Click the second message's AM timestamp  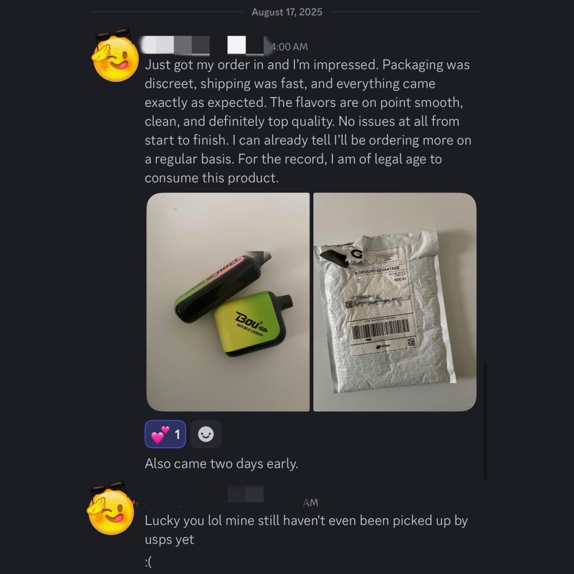(311, 503)
